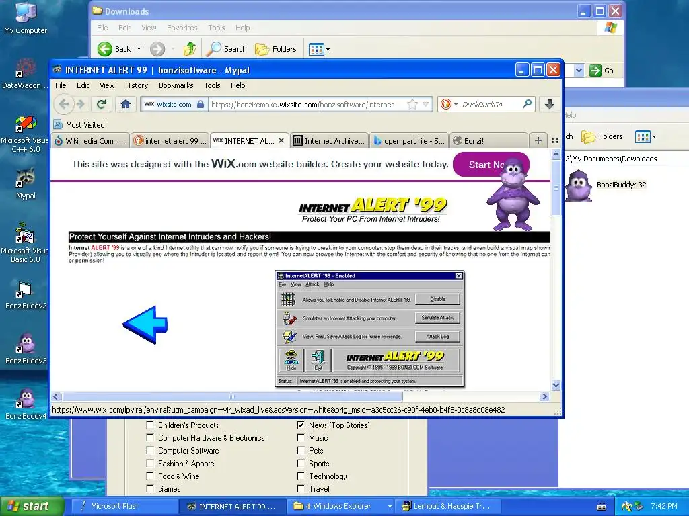Check Computer Hardware & Electronics checkbox
Viewport: 689px width, 516px height.
point(150,437)
